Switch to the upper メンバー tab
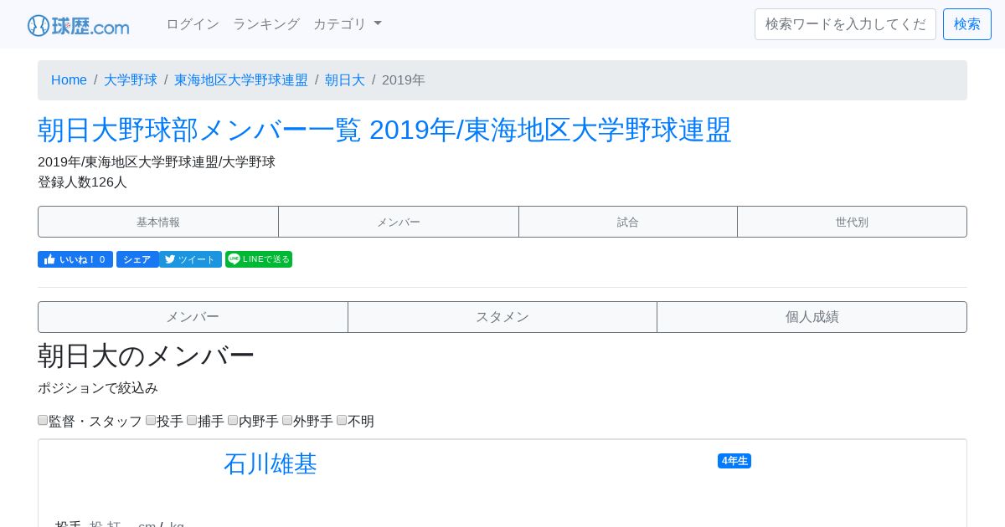 click(399, 222)
